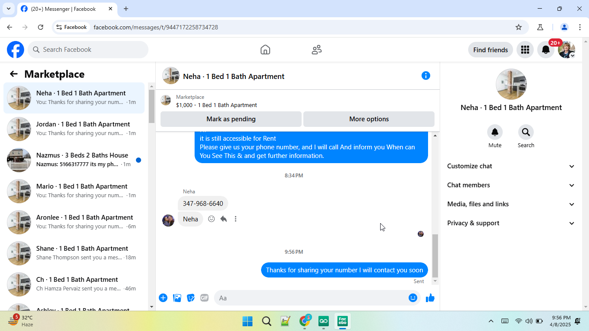Open the Friends icon in top navigation
The width and height of the screenshot is (589, 331).
coord(317,50)
